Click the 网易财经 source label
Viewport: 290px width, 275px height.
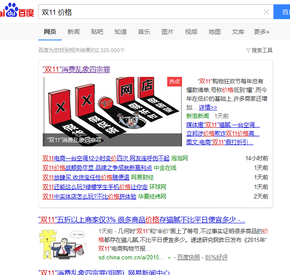[x=142, y=177]
